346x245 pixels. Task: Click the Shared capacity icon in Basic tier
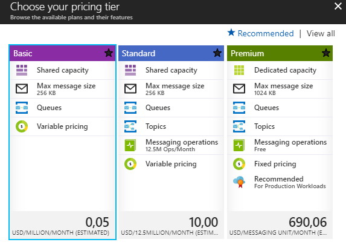click(22, 70)
